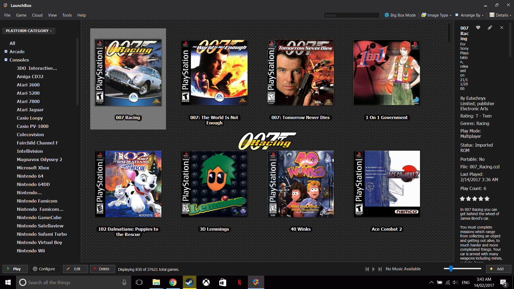Image resolution: width=514 pixels, height=289 pixels.
Task: Select Casio Loopy platform
Action: click(30, 118)
